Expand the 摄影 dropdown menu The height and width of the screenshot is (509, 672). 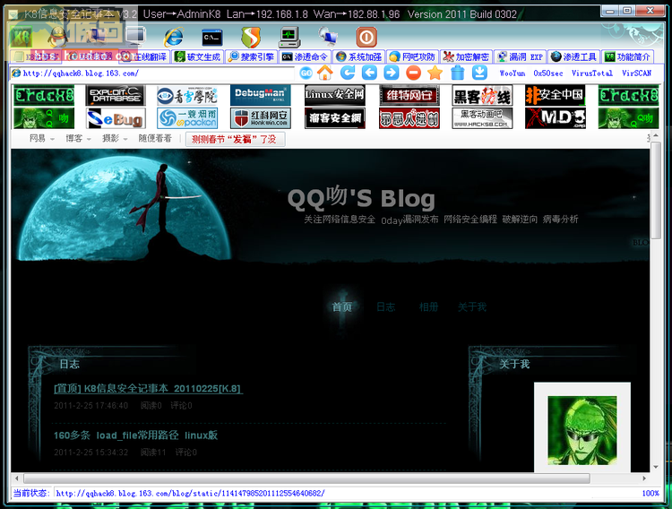[115, 139]
